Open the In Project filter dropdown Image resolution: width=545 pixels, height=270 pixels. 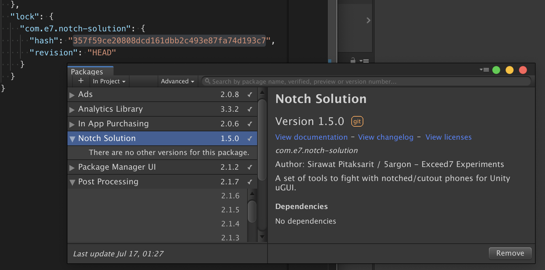[109, 81]
